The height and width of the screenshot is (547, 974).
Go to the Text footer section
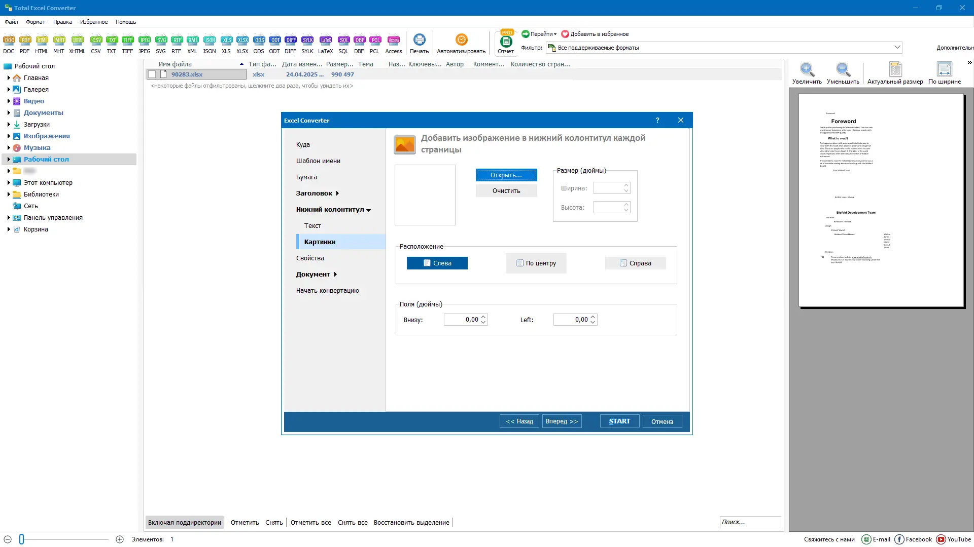tap(312, 226)
